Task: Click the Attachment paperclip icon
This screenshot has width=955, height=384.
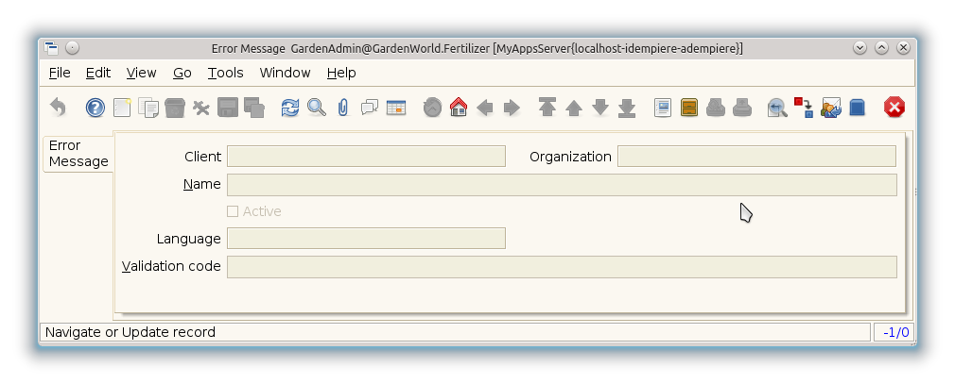Action: 343,108
